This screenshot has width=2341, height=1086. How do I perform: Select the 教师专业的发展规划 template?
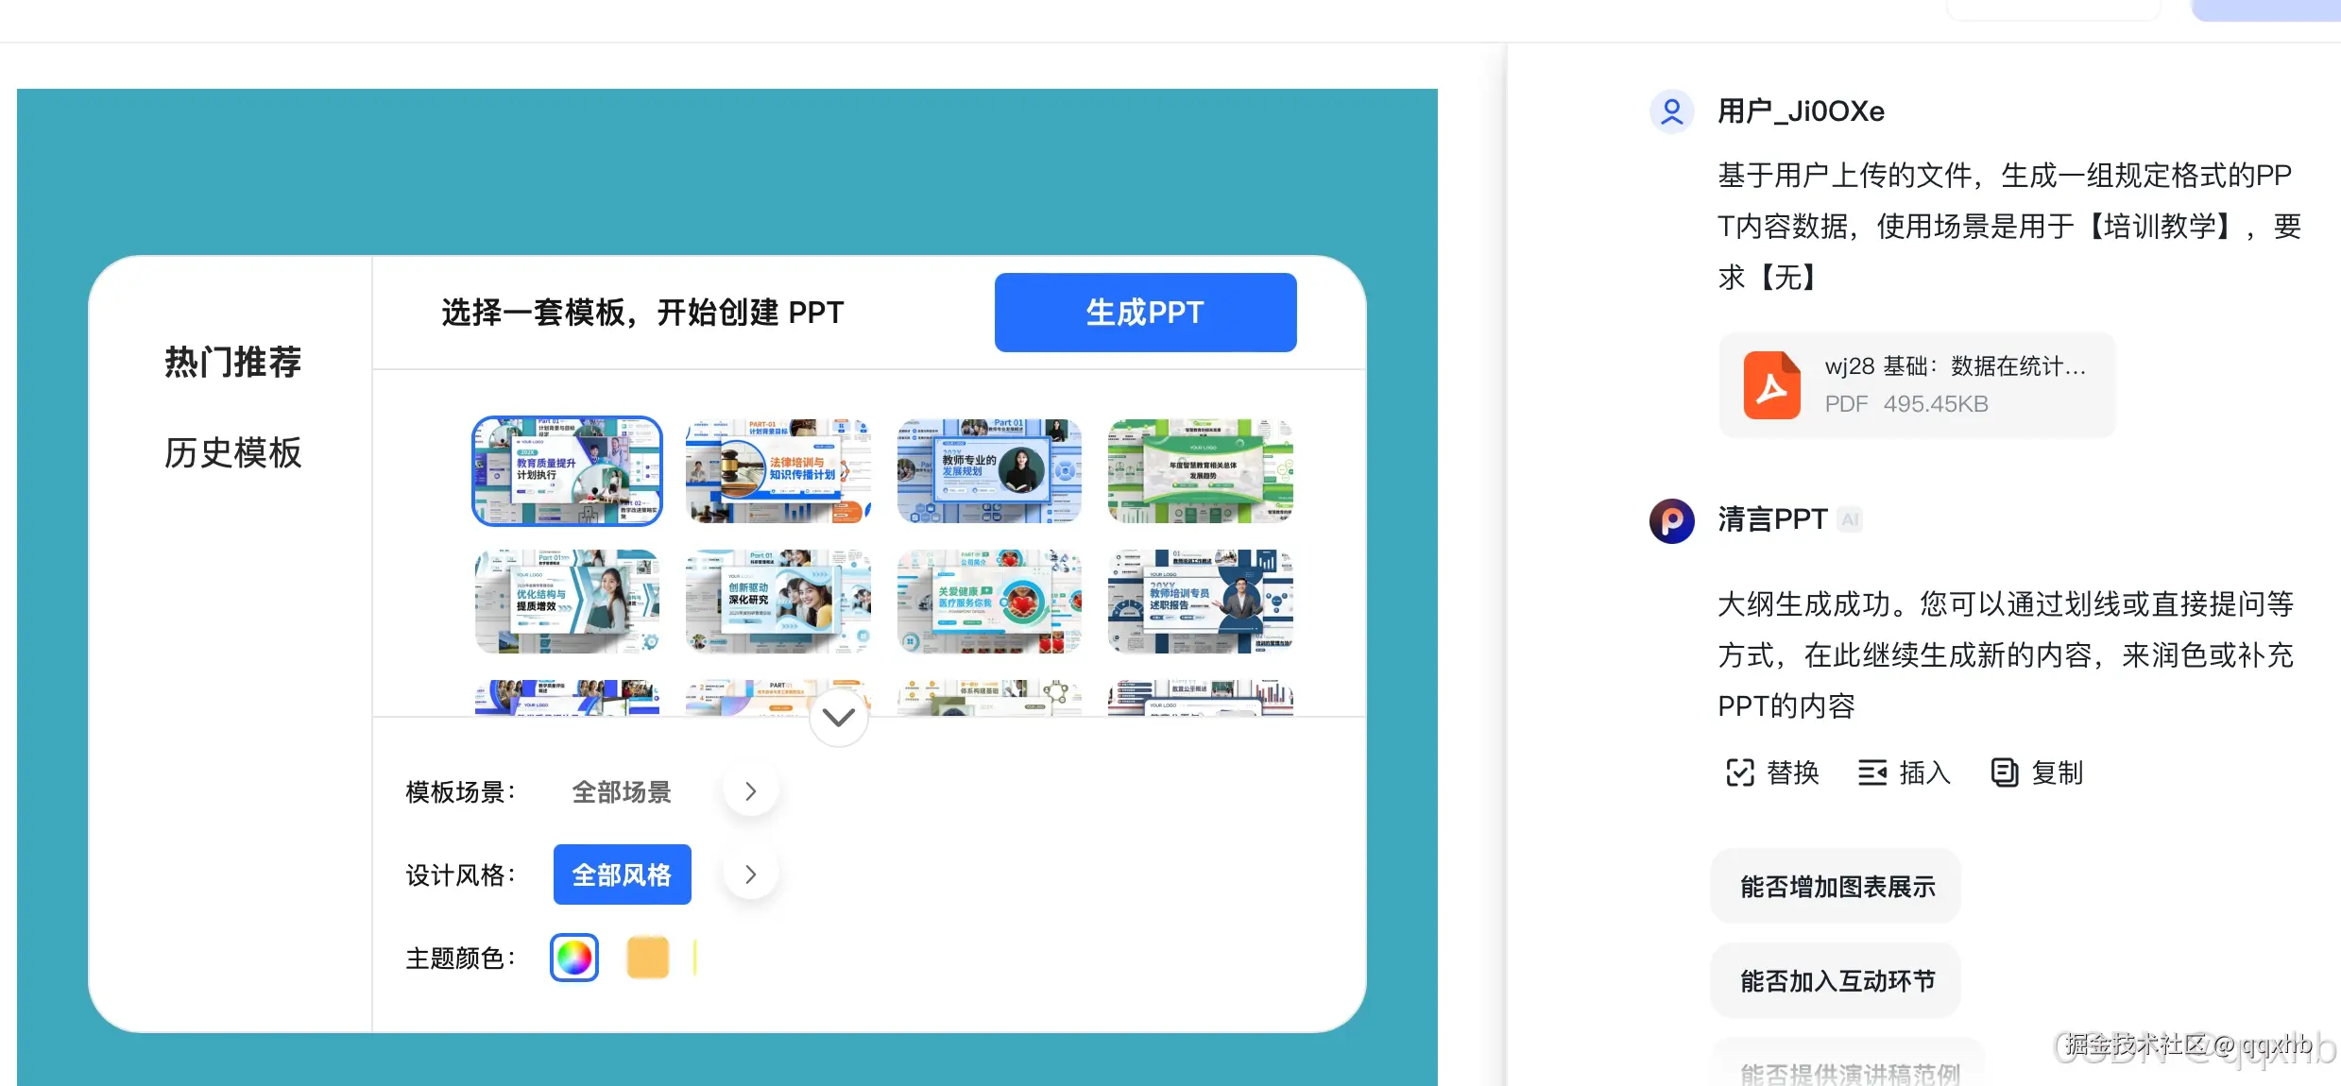tap(989, 470)
